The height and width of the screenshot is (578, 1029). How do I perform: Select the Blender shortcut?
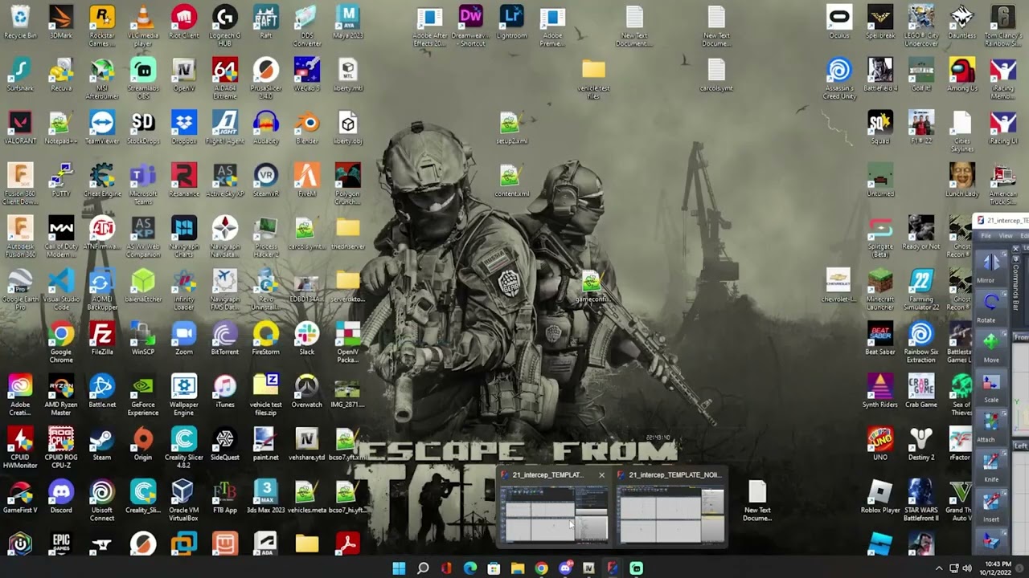click(x=307, y=128)
